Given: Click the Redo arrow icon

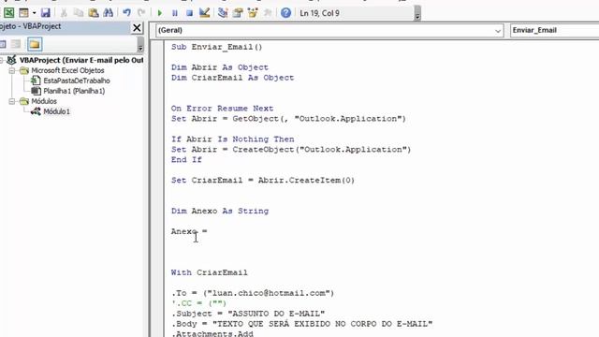Looking at the screenshot, I should tap(141, 13).
